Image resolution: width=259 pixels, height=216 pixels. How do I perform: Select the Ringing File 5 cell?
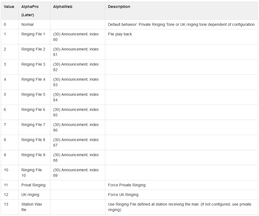pyautogui.click(x=33, y=94)
